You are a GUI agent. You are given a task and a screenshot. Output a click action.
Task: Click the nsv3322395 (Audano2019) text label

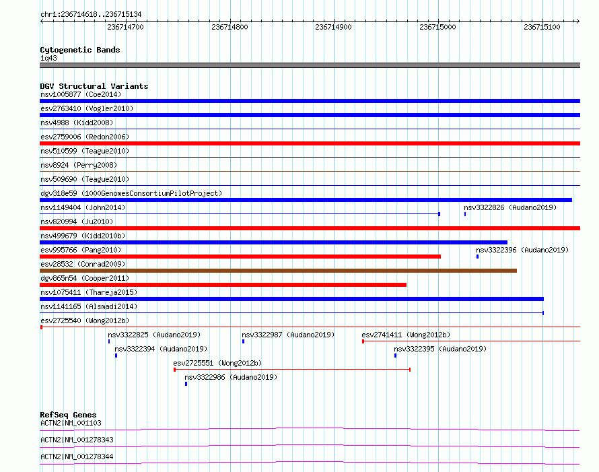[440, 349]
